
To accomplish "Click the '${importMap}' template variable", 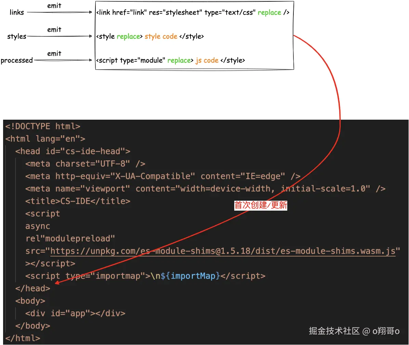I will (190, 276).
